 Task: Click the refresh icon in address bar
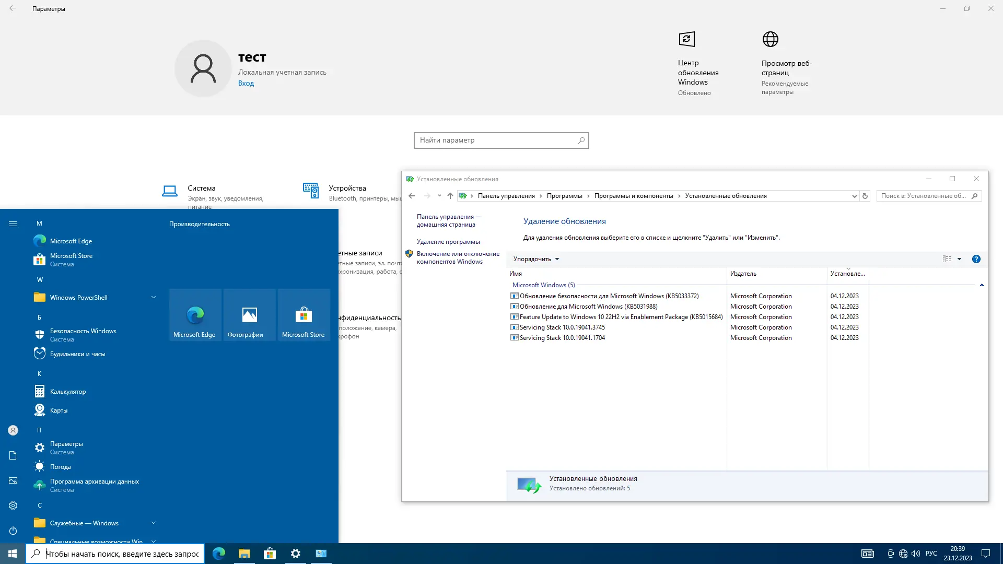(x=865, y=196)
